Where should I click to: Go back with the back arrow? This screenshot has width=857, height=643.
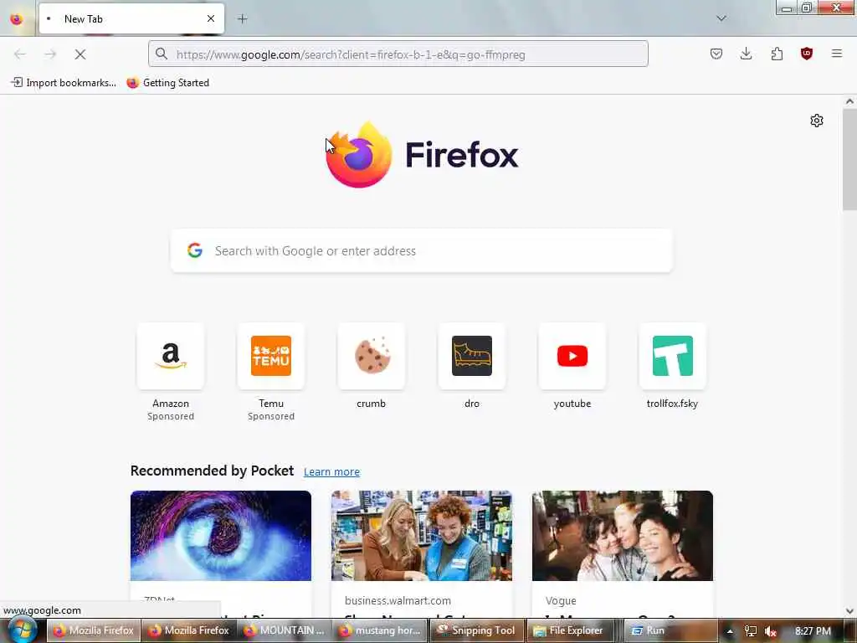pyautogui.click(x=20, y=54)
